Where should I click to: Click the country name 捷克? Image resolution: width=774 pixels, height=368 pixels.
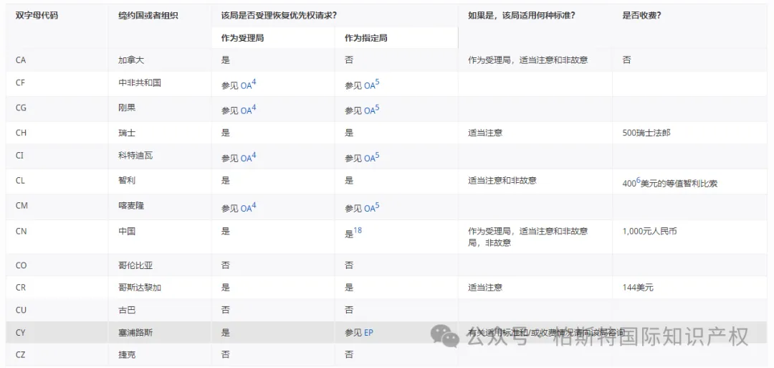126,354
